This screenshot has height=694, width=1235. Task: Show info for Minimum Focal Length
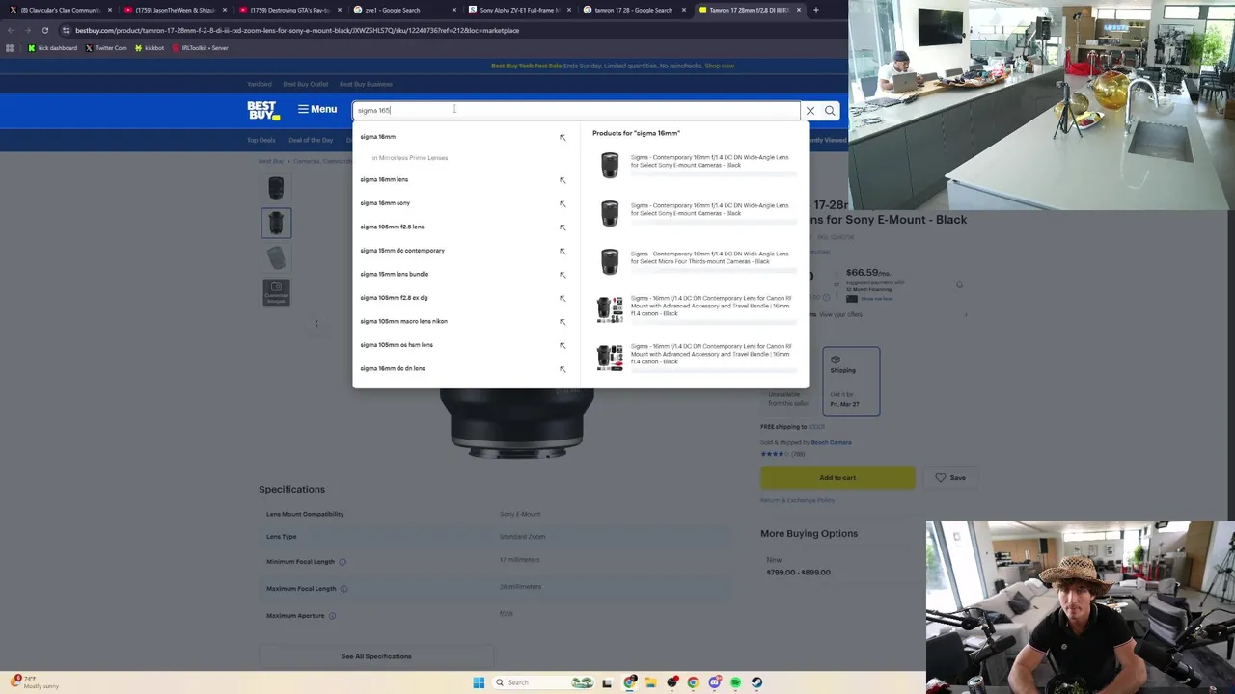[343, 562]
